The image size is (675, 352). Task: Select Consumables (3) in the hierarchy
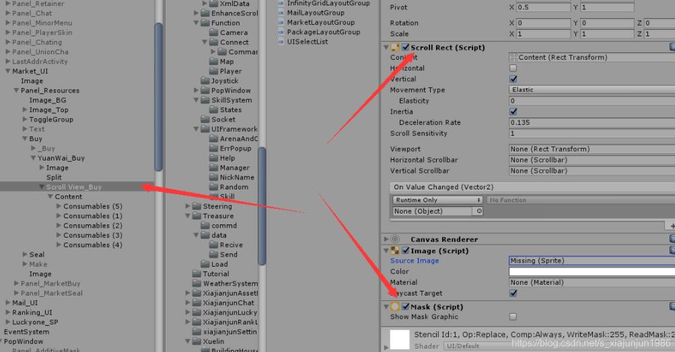[x=93, y=235]
